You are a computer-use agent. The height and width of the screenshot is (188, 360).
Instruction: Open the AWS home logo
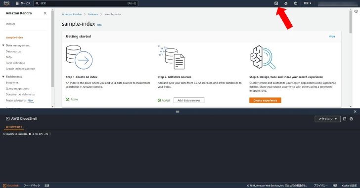6,3
